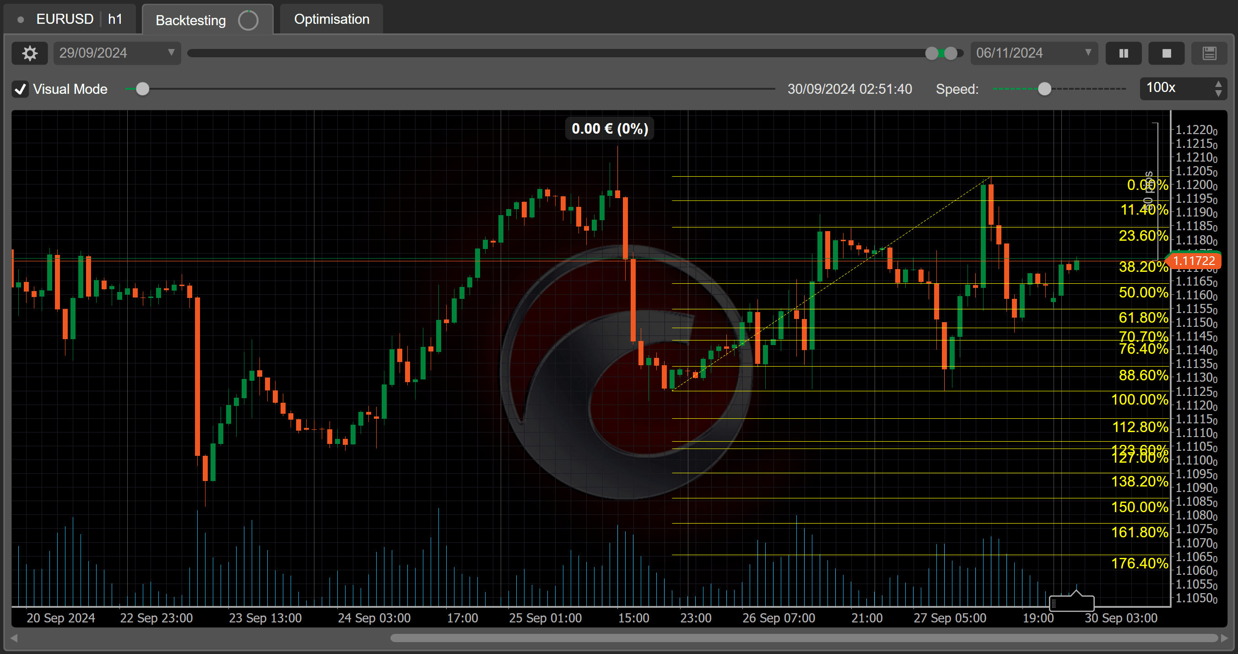Click the 23.60% Fibonacci level label

[1143, 235]
